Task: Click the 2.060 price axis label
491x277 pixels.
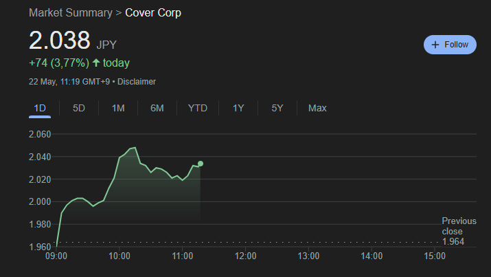Action: [40, 135]
